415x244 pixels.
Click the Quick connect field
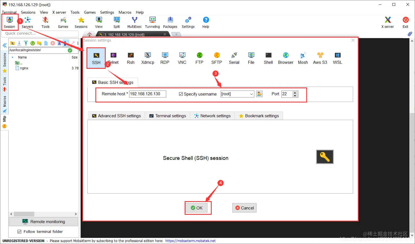[x=40, y=33]
